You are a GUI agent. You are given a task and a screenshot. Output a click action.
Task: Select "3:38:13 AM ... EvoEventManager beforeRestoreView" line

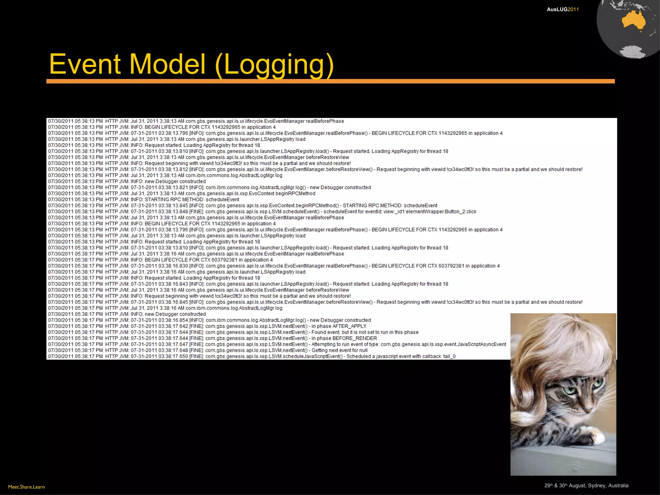click(x=199, y=158)
